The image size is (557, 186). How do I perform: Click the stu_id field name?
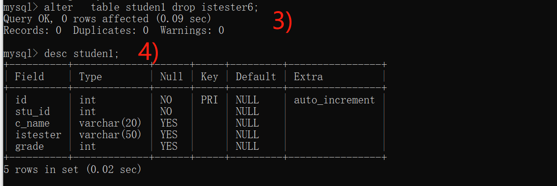coord(32,112)
